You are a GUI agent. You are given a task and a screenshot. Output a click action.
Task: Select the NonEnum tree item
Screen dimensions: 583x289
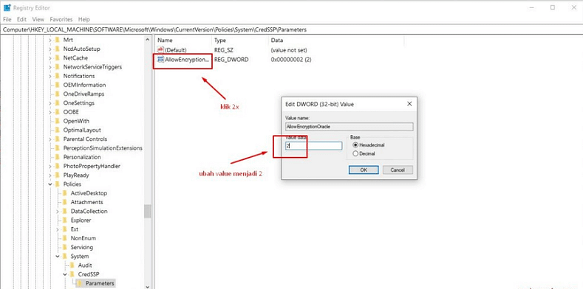(x=83, y=238)
